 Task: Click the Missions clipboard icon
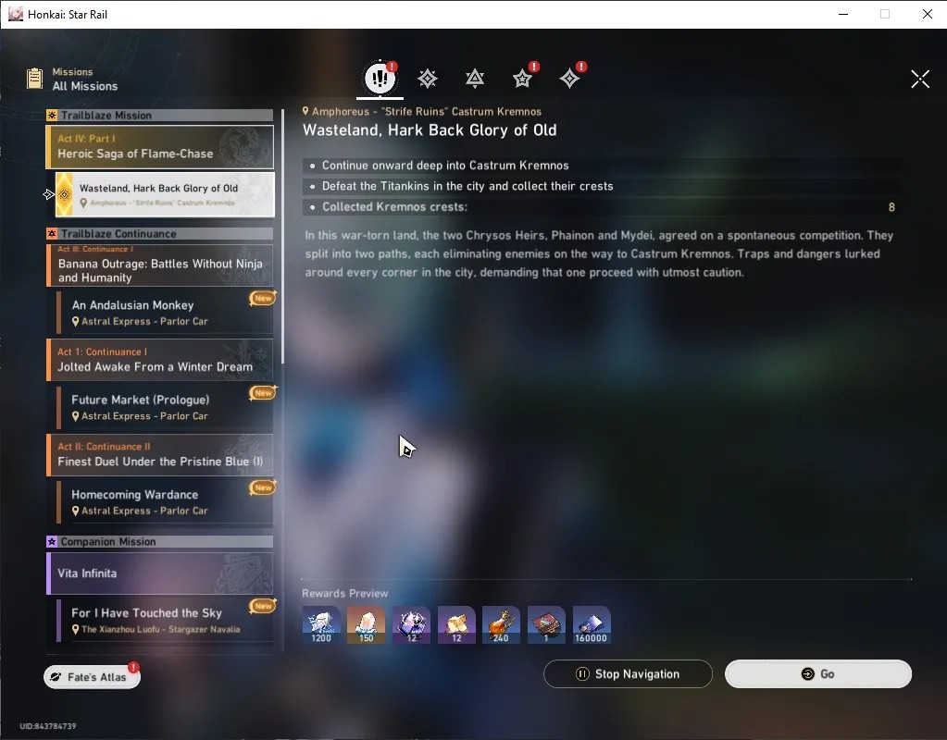35,79
